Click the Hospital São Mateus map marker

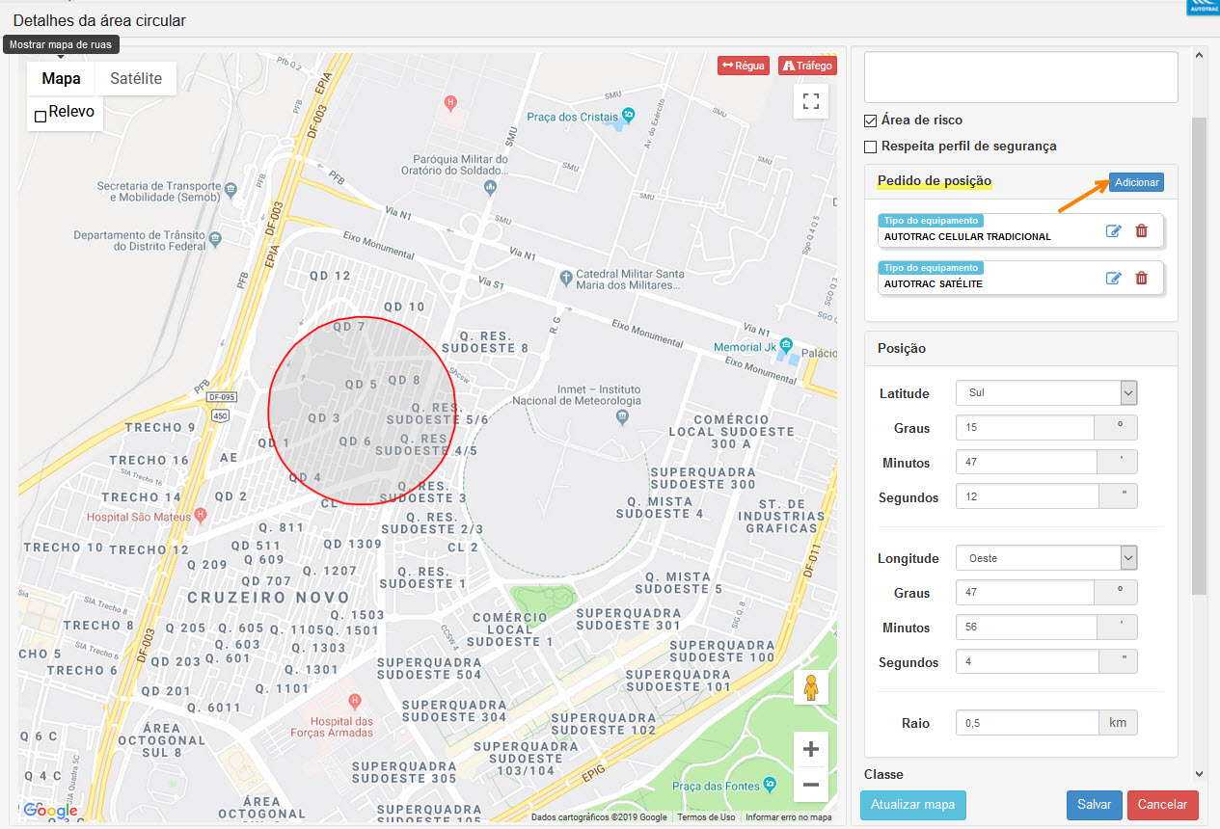click(201, 516)
